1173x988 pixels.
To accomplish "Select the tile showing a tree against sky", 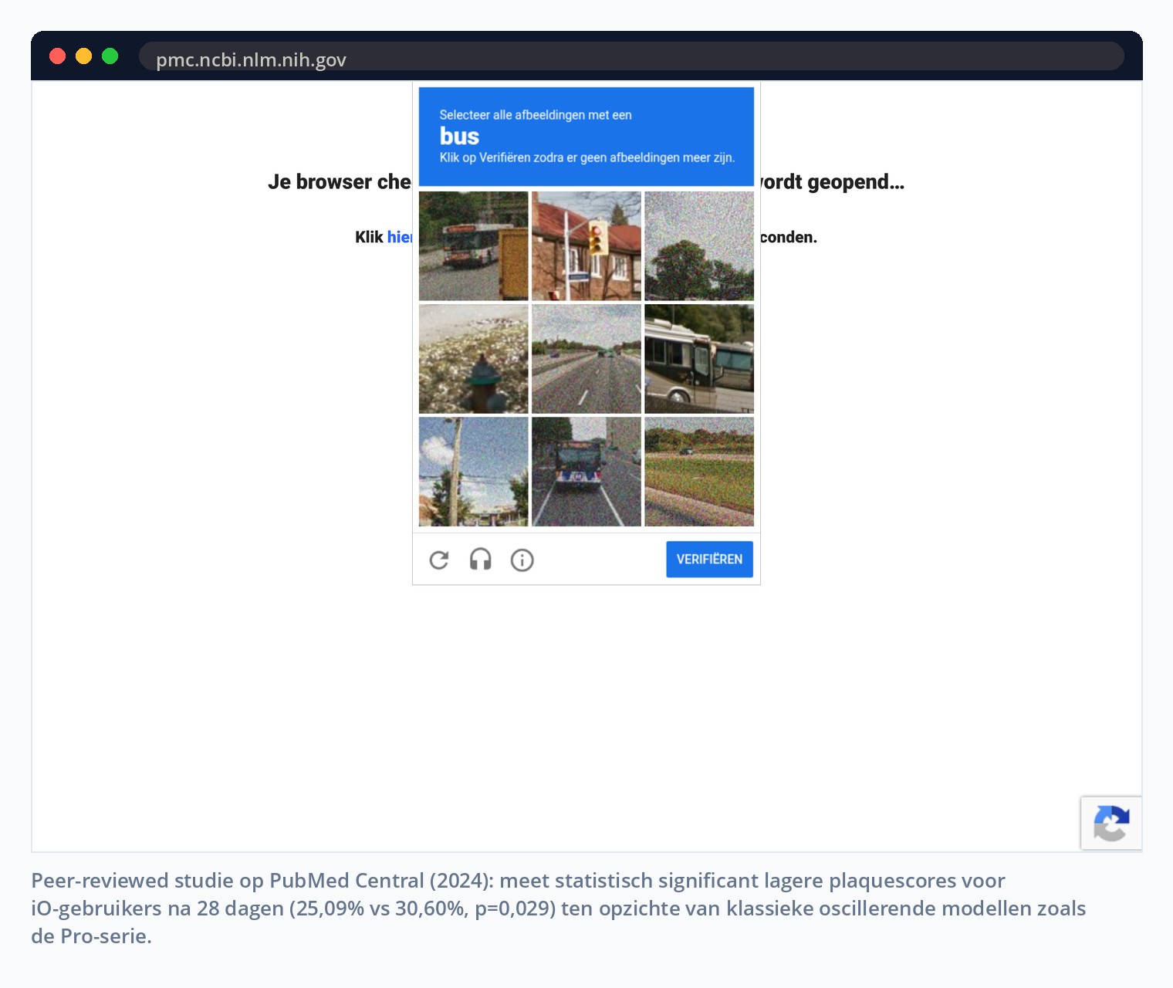I will click(699, 246).
